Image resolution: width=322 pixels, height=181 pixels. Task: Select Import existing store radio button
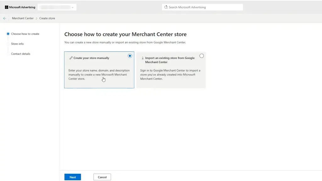pyautogui.click(x=202, y=56)
